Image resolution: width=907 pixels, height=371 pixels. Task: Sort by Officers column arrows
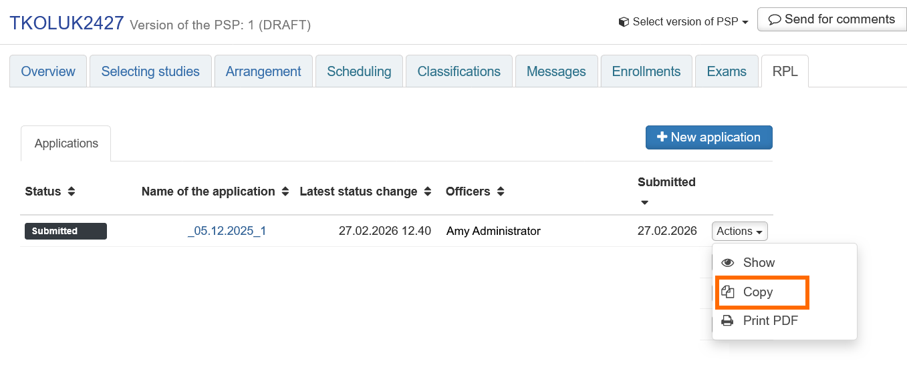tap(500, 192)
